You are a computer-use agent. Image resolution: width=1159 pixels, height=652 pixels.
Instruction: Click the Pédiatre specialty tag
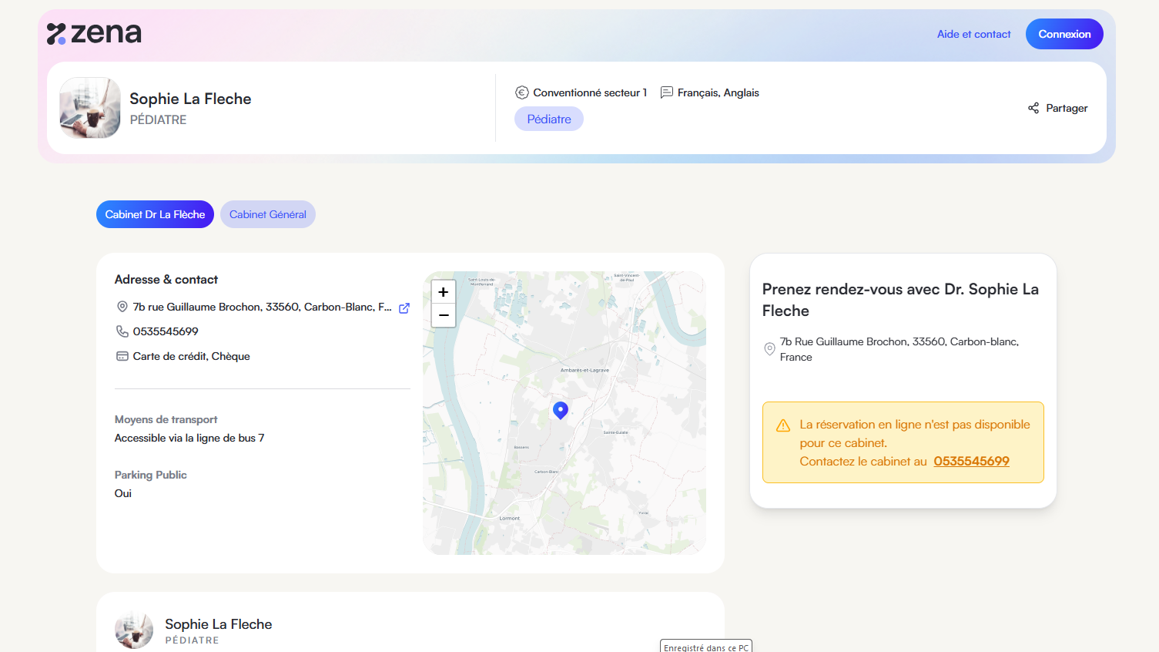point(548,119)
